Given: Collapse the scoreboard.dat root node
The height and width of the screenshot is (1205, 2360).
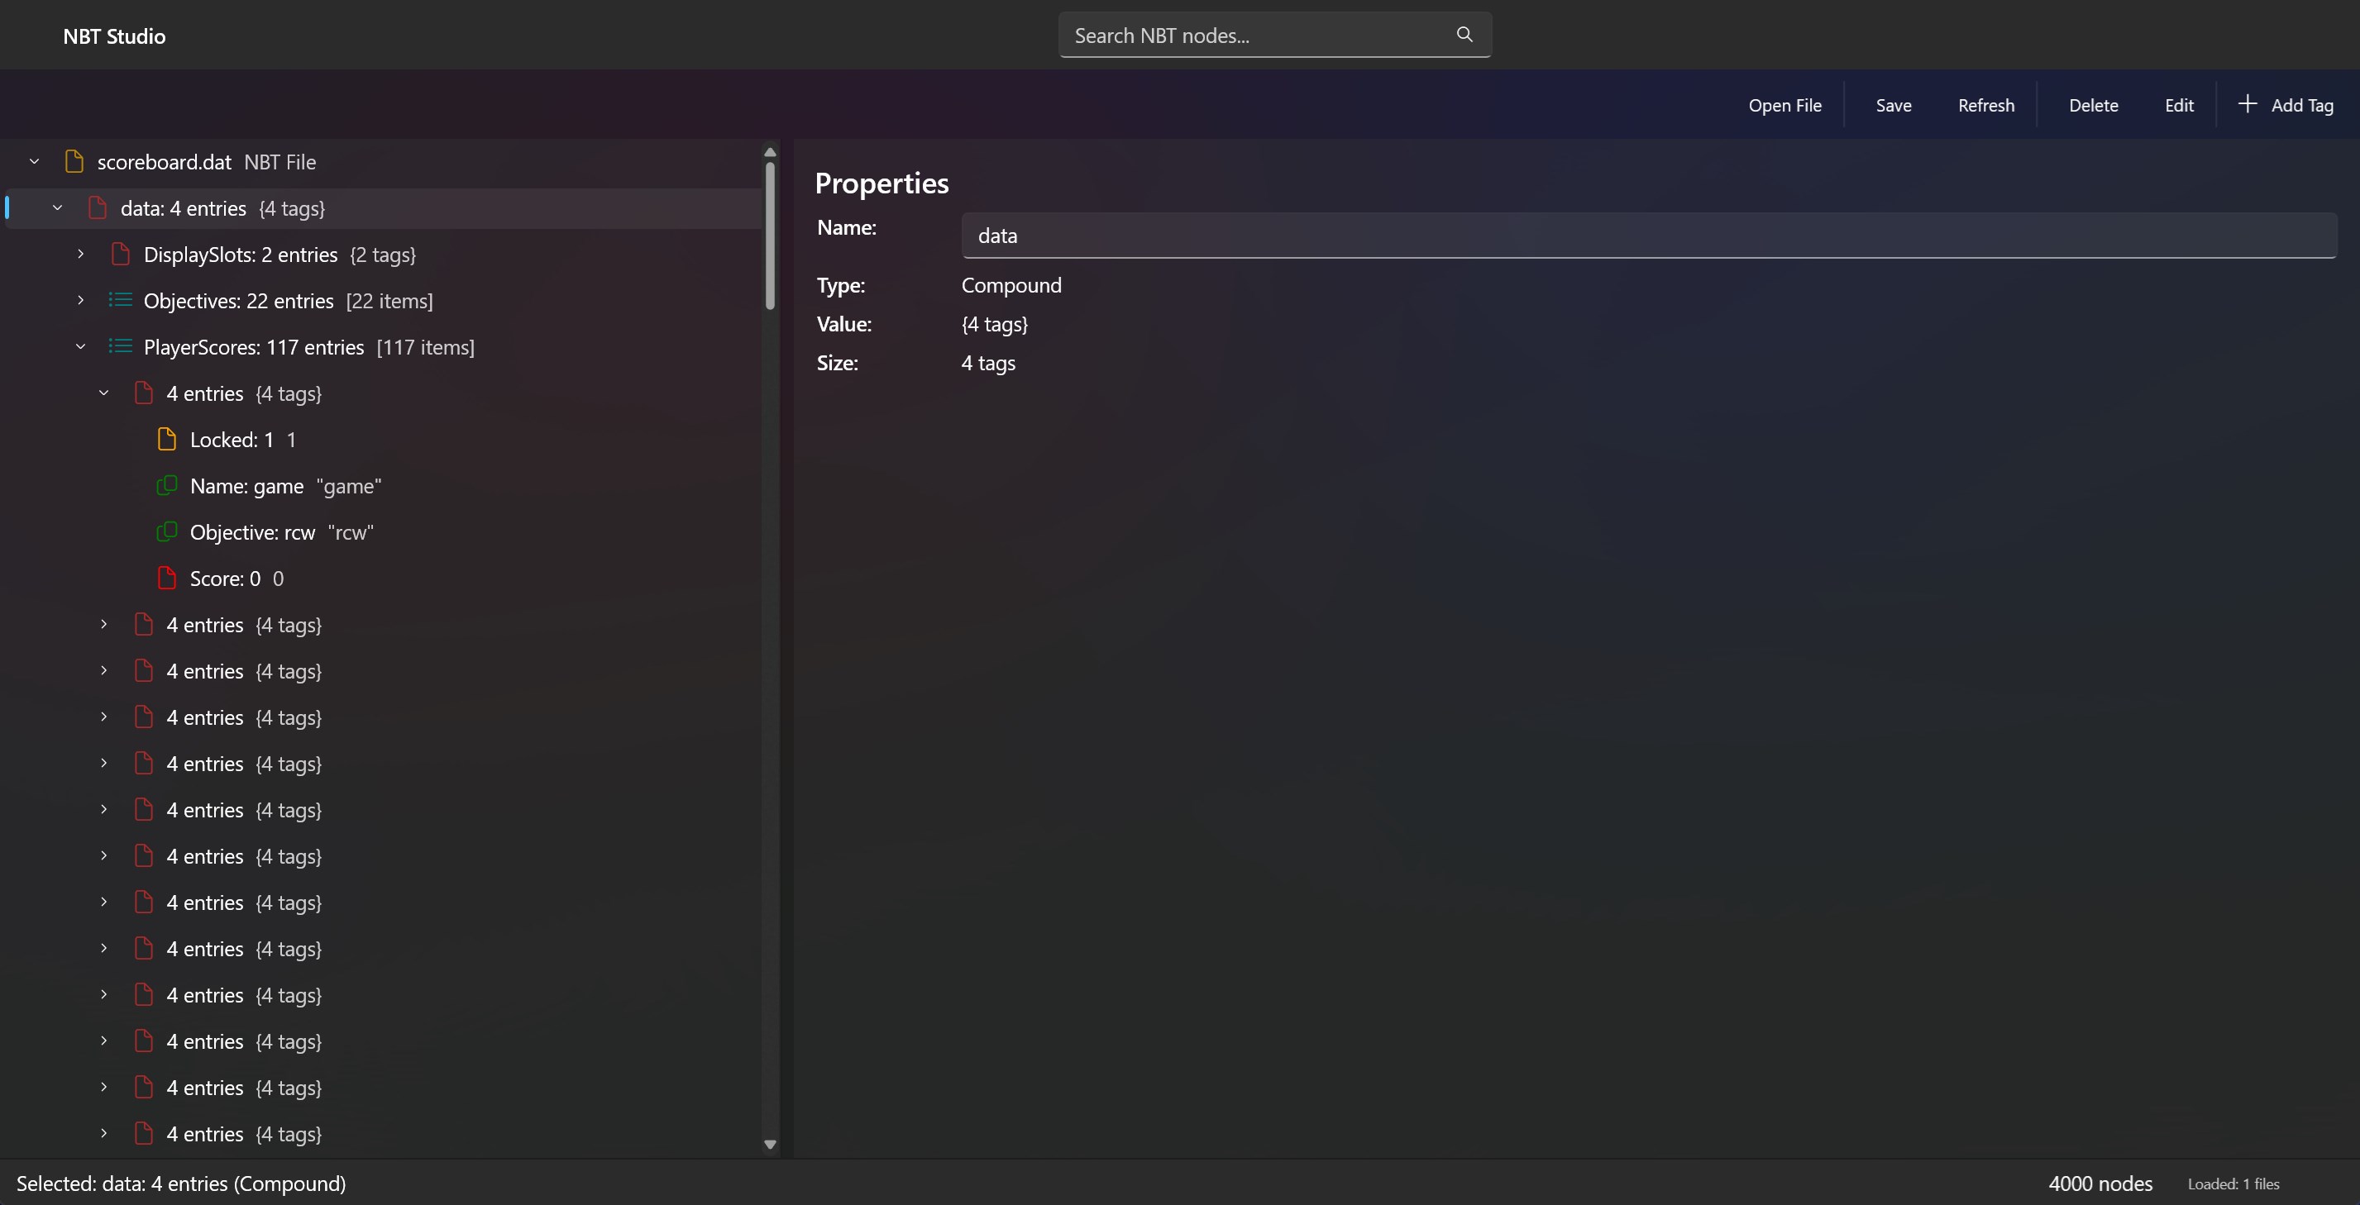Looking at the screenshot, I should 34,162.
